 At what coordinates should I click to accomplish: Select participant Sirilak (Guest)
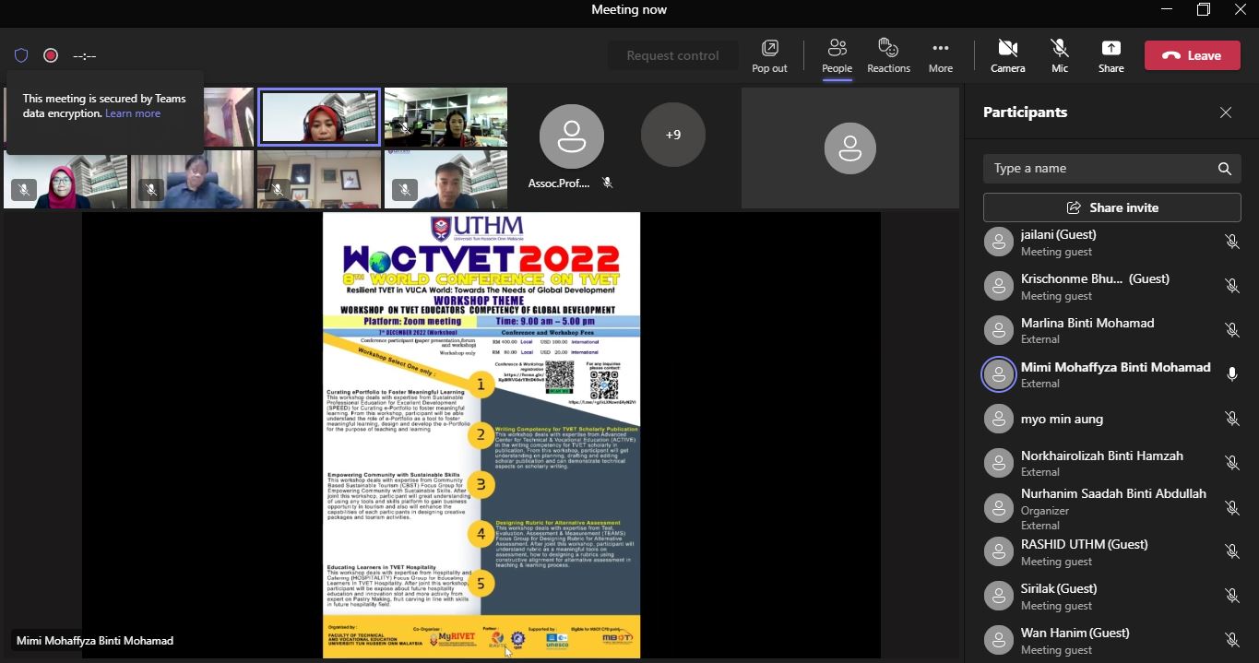[1111, 596]
